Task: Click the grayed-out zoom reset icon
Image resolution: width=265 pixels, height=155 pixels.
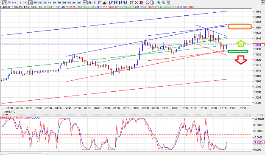Action: click(x=168, y=3)
